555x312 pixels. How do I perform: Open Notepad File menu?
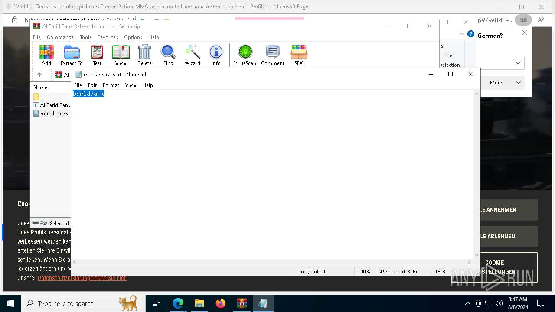click(78, 85)
